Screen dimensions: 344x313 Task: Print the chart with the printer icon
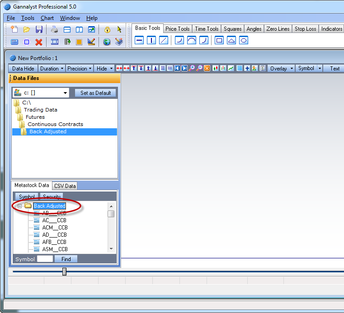tap(54, 29)
